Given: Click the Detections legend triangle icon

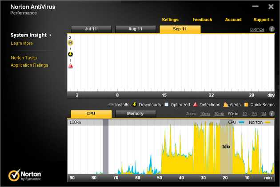Looking at the screenshot, I should pos(196,104).
